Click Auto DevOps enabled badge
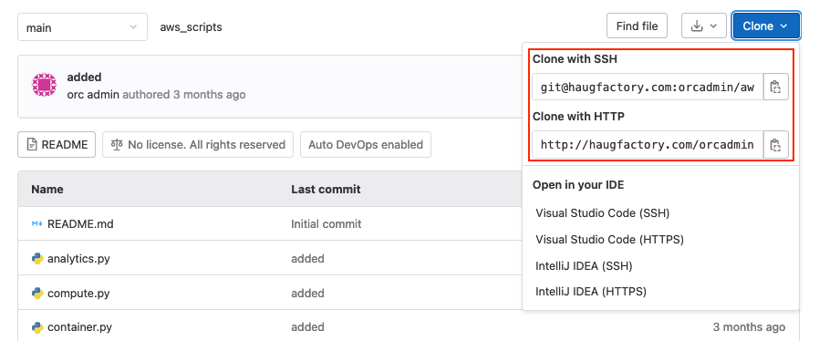 coord(366,145)
